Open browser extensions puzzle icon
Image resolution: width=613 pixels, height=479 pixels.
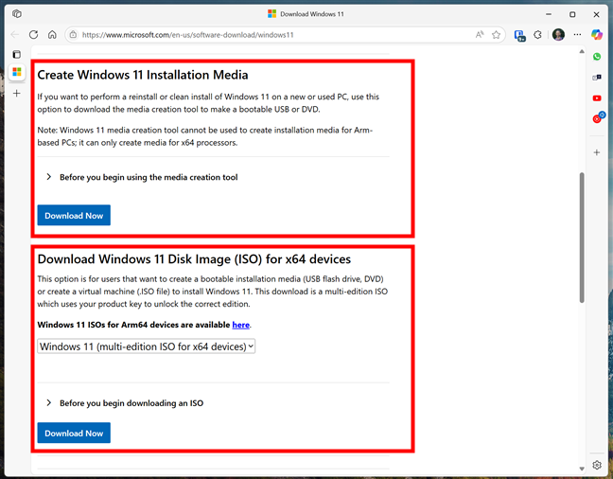click(x=538, y=35)
